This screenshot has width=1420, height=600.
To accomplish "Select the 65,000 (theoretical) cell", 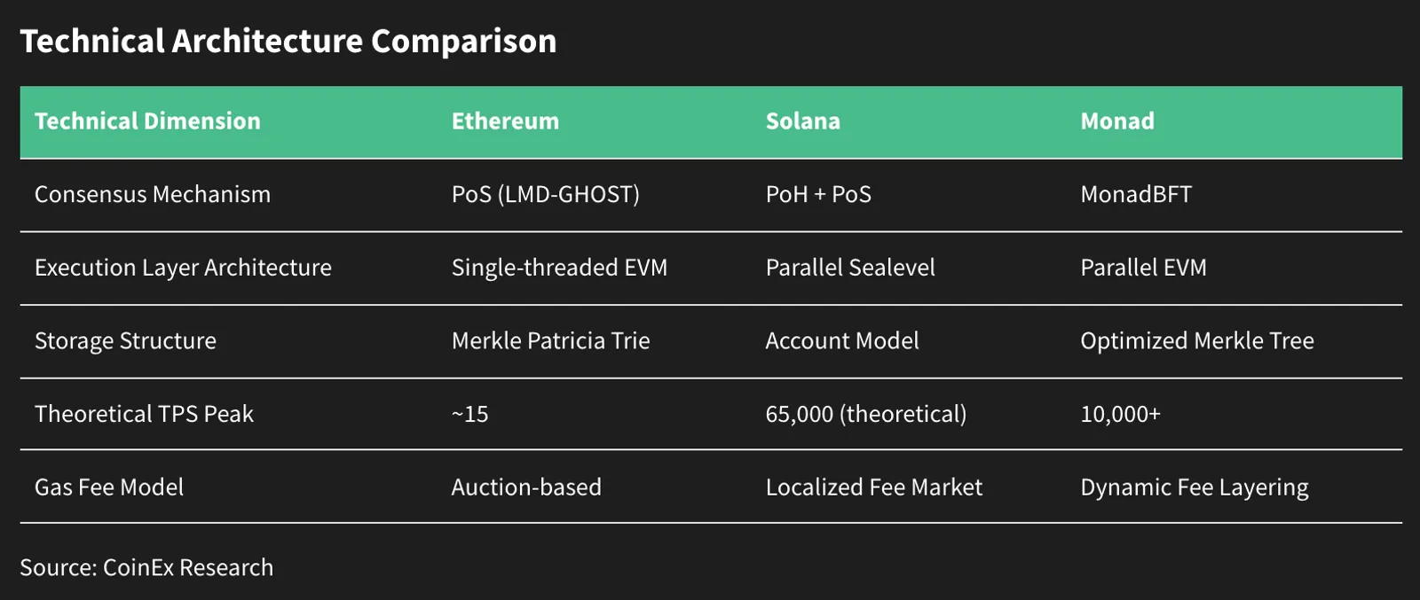I will coord(866,414).
